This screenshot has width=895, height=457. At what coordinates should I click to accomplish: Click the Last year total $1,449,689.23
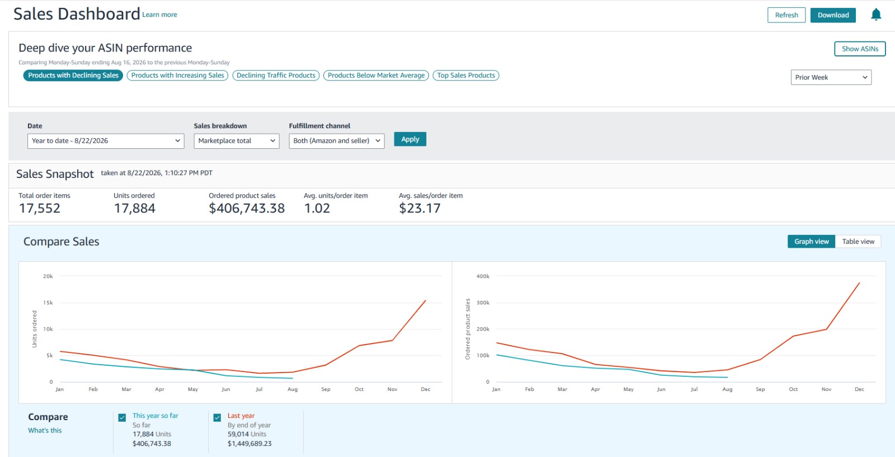[249, 444]
